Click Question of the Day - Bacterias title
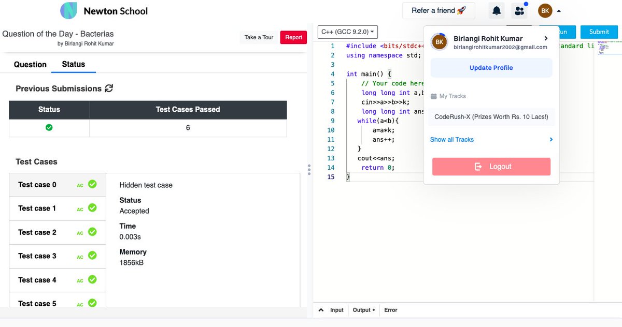The height and width of the screenshot is (327, 622). [x=58, y=34]
